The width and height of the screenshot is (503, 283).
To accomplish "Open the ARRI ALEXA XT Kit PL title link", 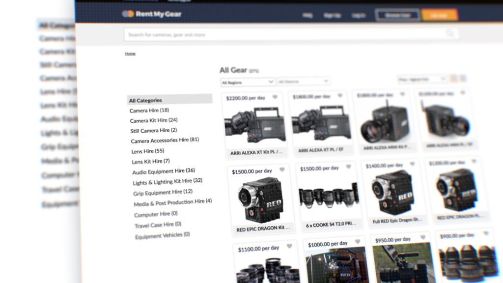I will (x=256, y=152).
